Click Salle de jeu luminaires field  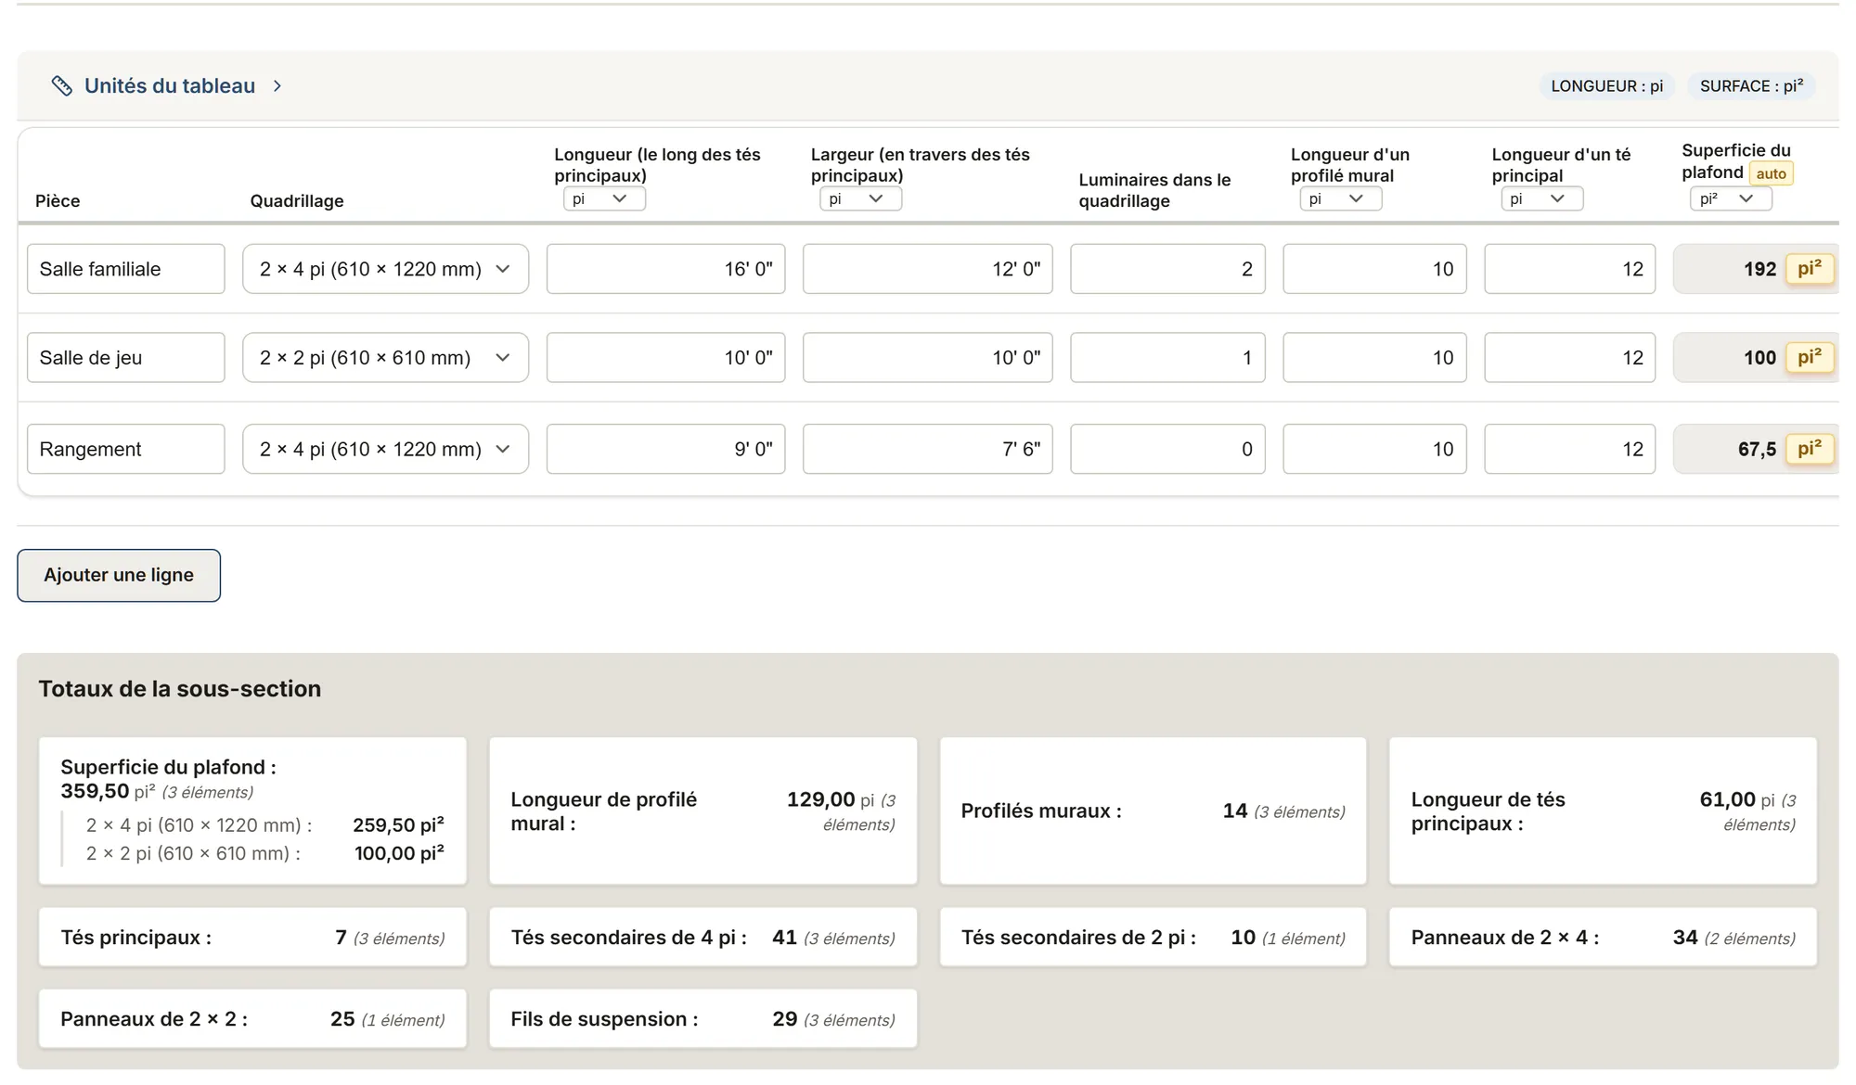(1167, 358)
